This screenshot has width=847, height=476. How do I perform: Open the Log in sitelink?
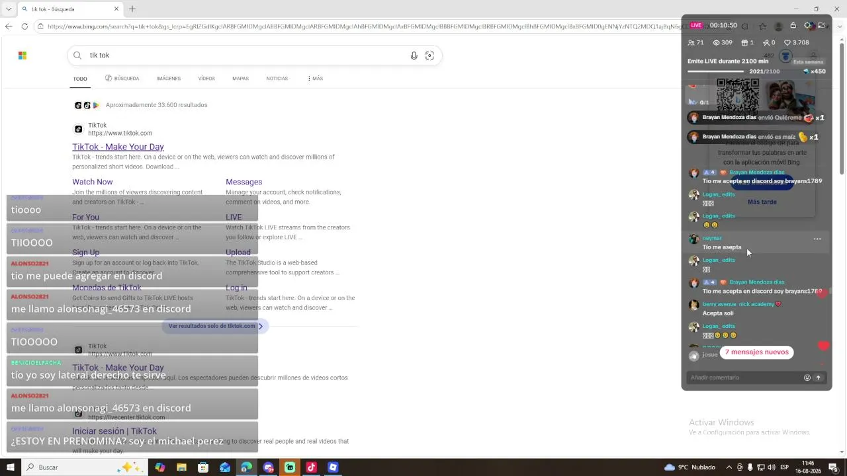coord(236,288)
